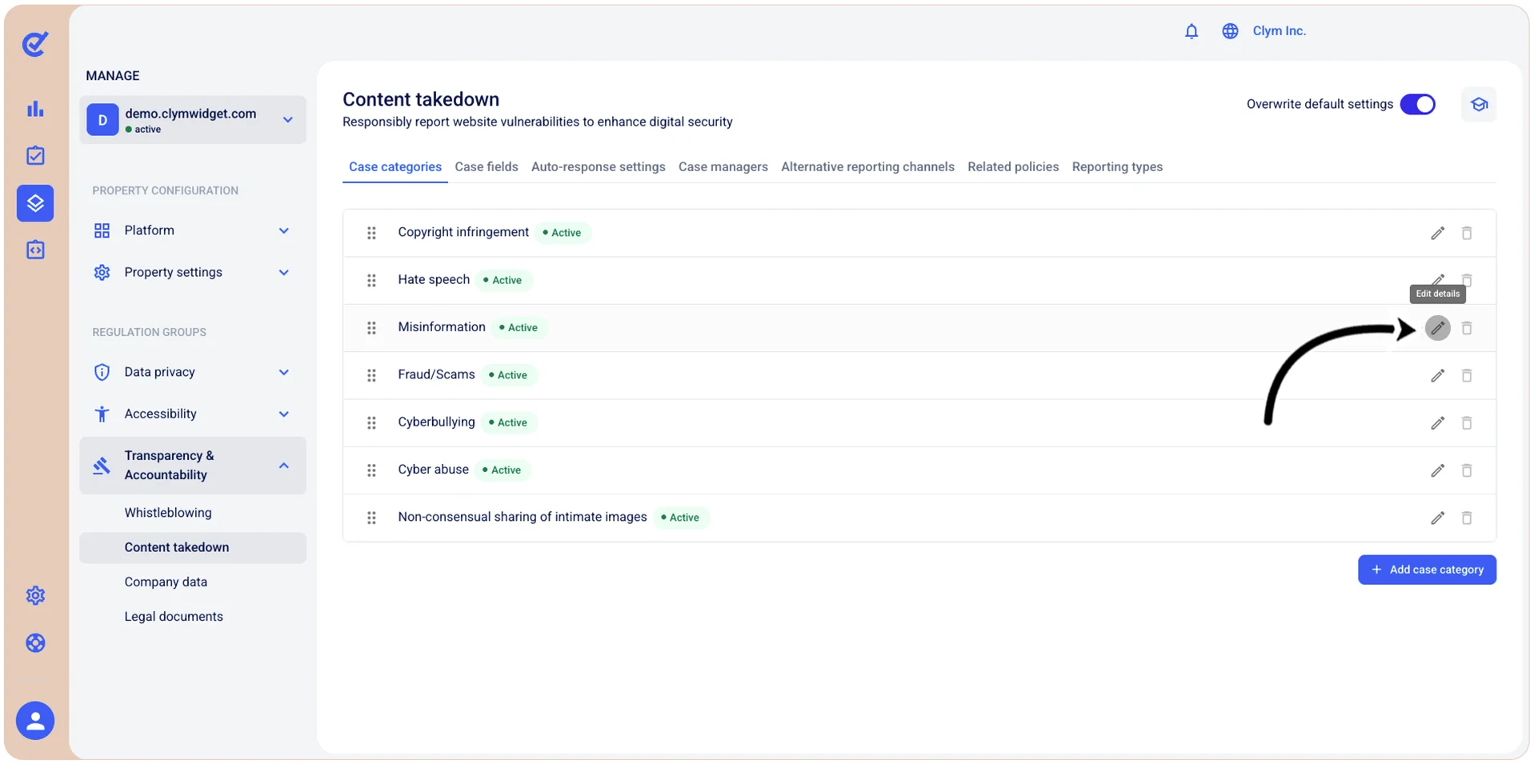Edit the Cyberbullying category
Image resolution: width=1534 pixels, height=764 pixels.
1438,422
